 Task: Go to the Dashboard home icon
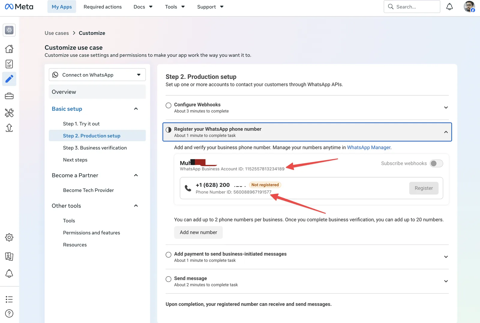(9, 49)
